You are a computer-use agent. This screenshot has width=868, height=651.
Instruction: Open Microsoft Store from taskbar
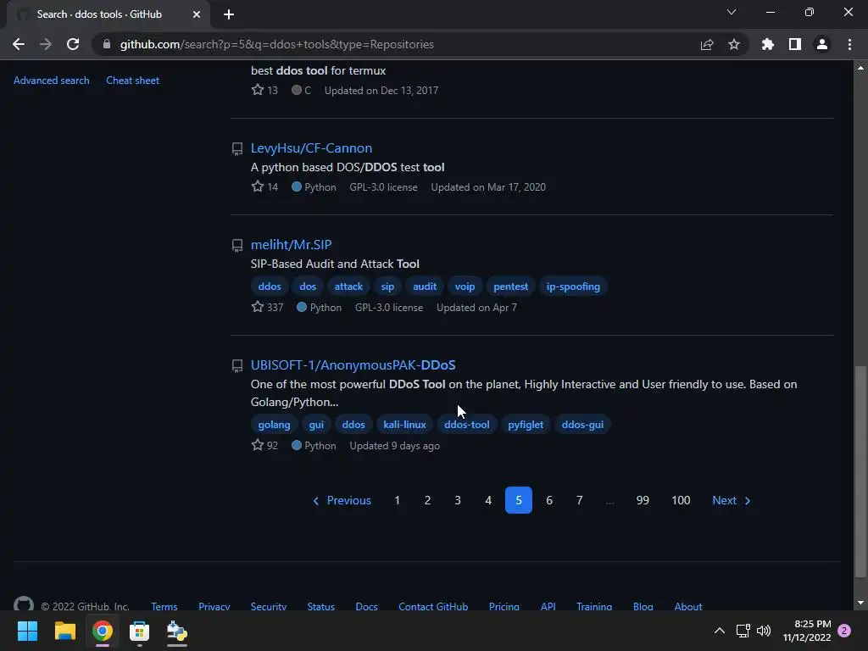(139, 631)
